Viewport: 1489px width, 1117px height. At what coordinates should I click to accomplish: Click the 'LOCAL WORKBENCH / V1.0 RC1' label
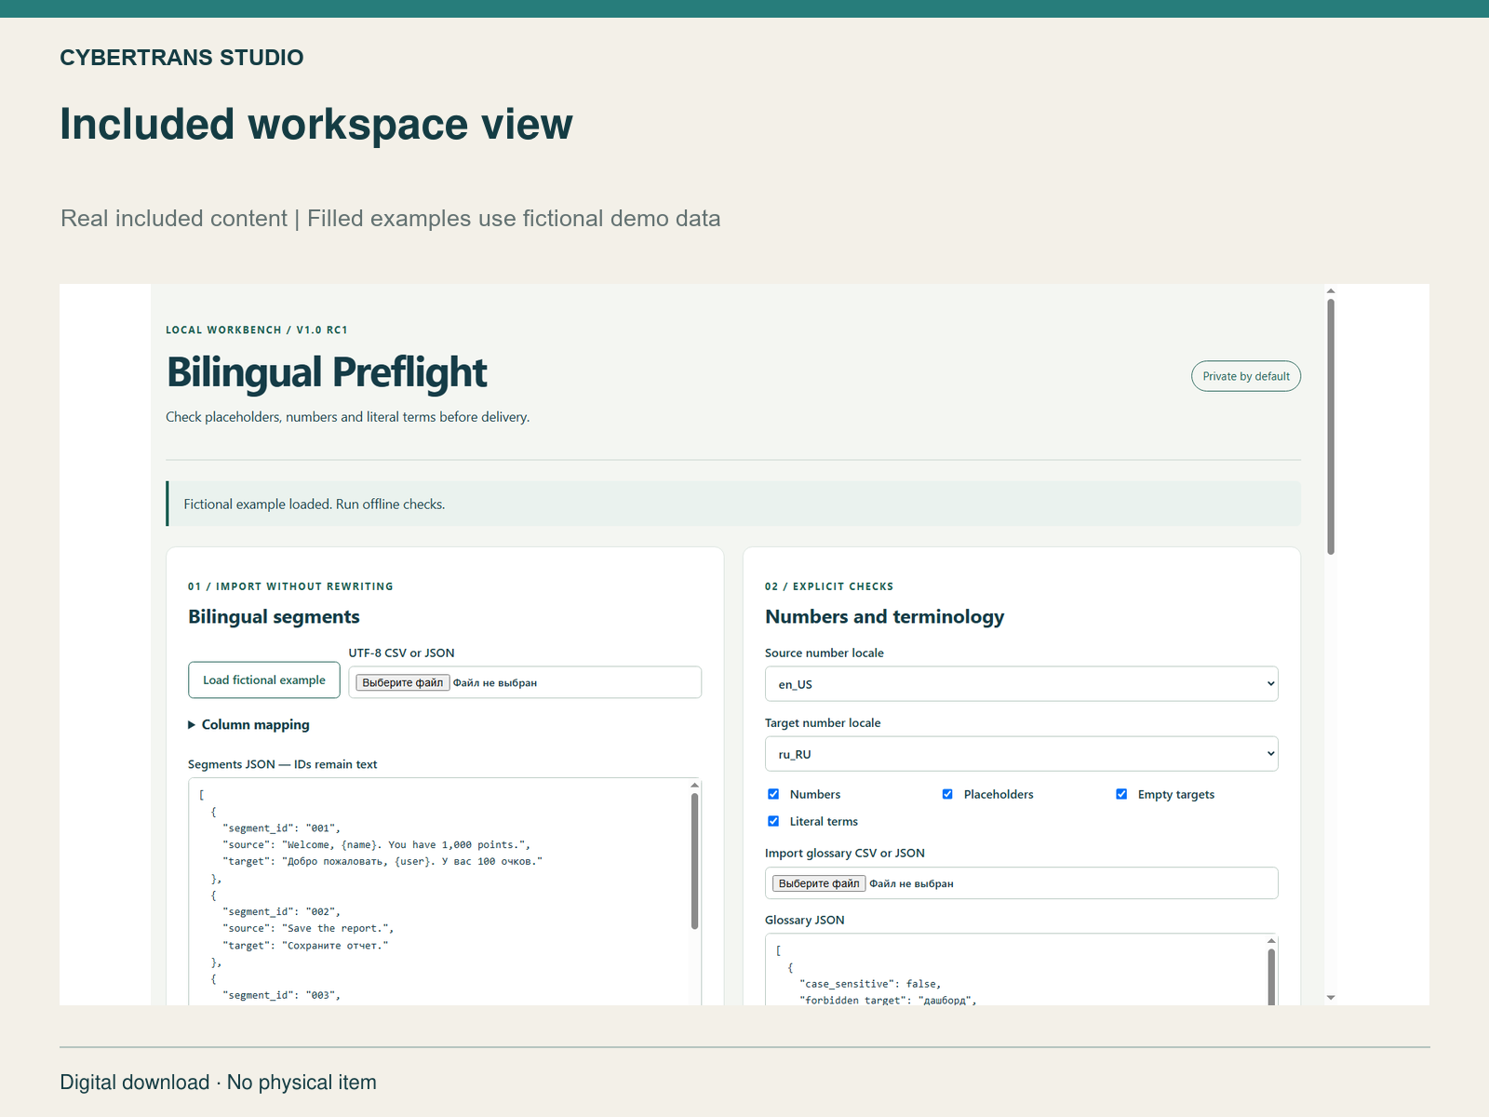pyautogui.click(x=257, y=330)
